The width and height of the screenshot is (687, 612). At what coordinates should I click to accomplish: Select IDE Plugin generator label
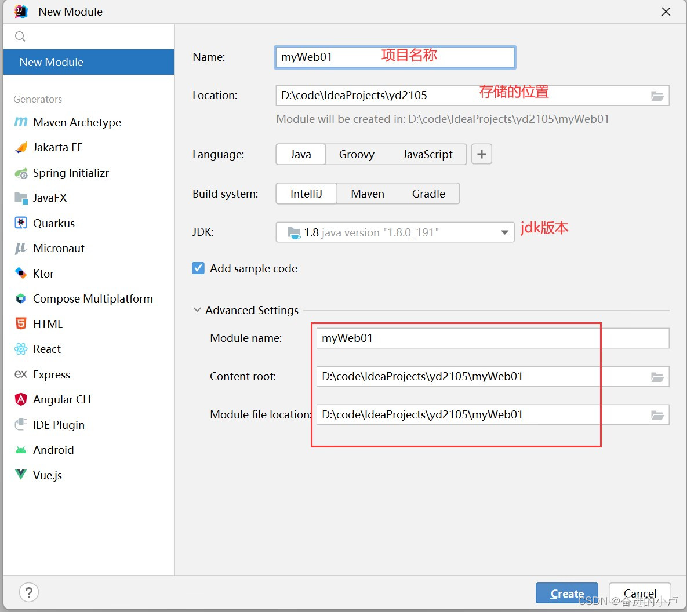[x=59, y=425]
